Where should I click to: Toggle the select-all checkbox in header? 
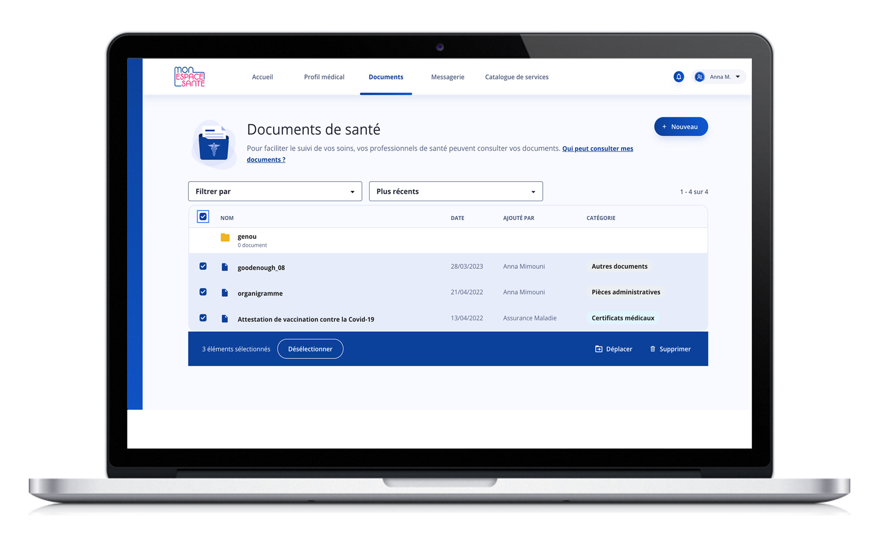[203, 217]
